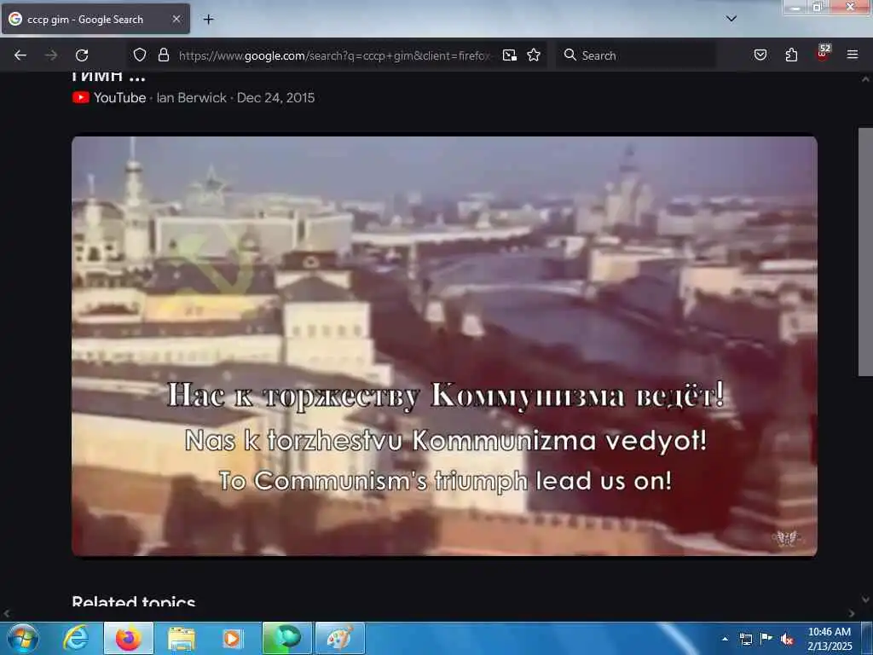
Task: Switch to Firefox in the taskbar
Action: 128,638
